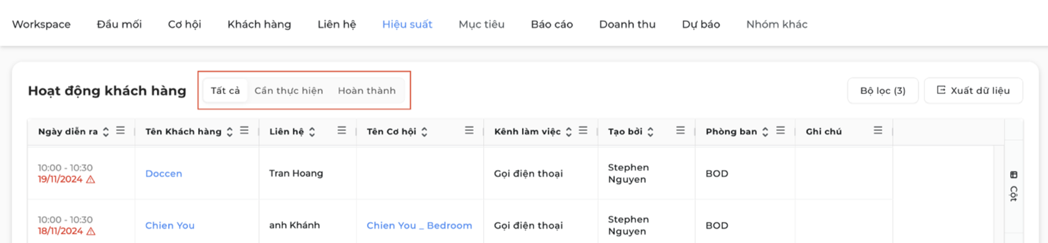Click the warning icon next to 19/11/2024

point(91,179)
